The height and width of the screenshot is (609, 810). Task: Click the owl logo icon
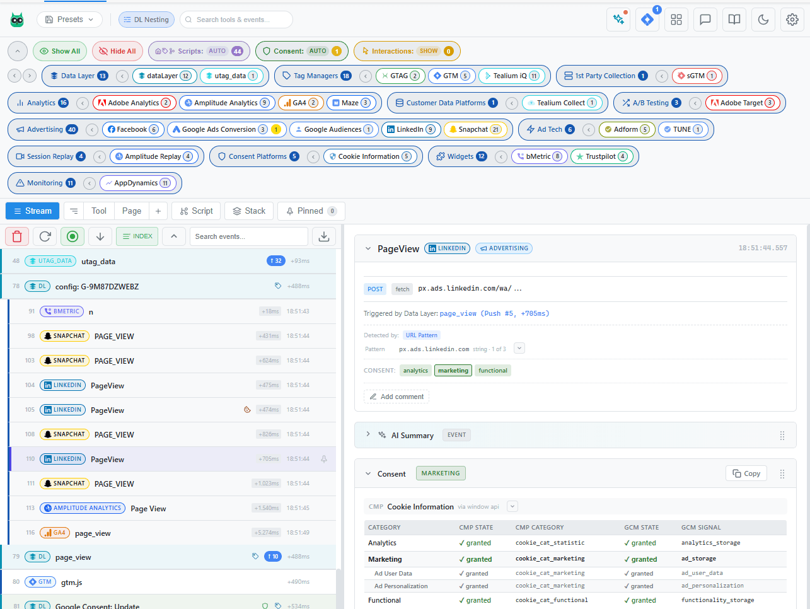(x=17, y=20)
